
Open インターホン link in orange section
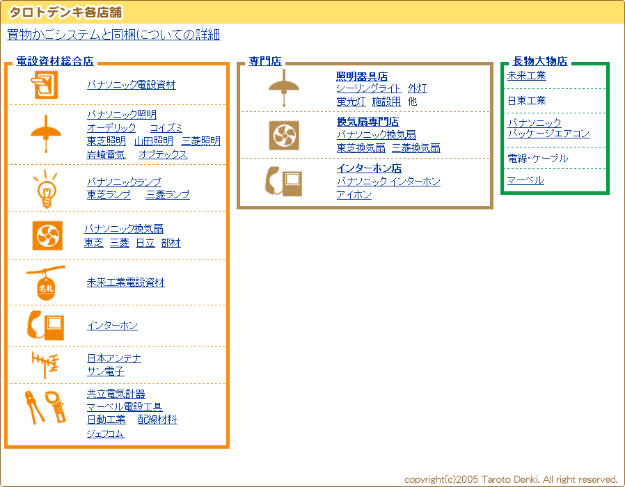[x=113, y=326]
